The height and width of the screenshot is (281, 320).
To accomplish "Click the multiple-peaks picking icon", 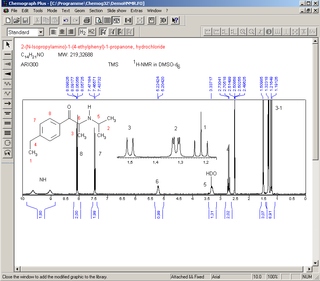I will coord(278,32).
